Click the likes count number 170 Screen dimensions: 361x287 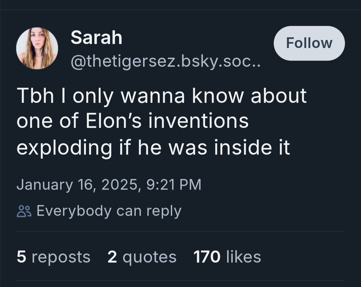tap(207, 257)
